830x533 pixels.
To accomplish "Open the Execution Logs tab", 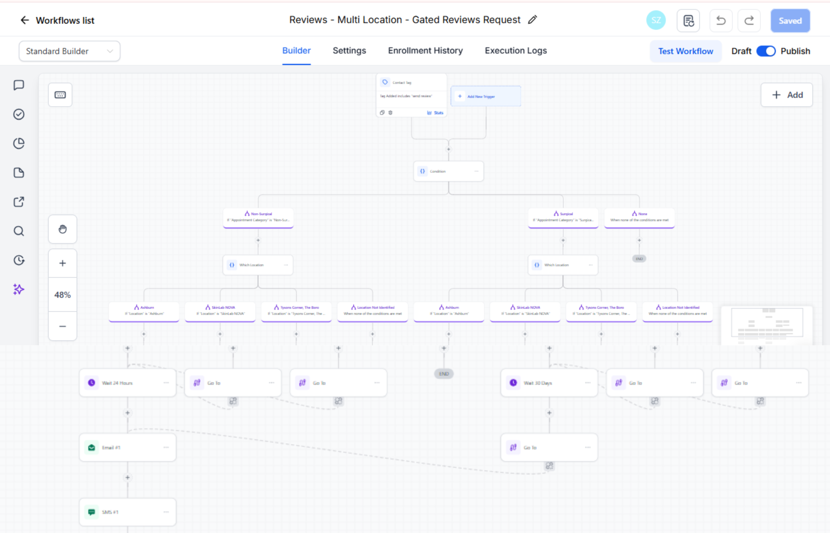I will (x=516, y=51).
